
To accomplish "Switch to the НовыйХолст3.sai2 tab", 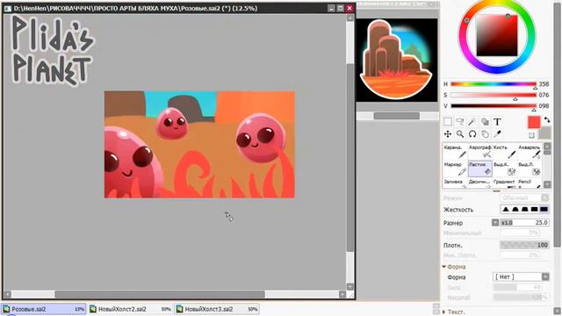I will [x=217, y=309].
